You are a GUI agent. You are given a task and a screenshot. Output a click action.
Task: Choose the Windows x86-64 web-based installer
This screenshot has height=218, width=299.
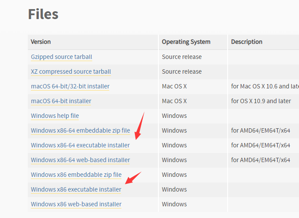coord(81,160)
